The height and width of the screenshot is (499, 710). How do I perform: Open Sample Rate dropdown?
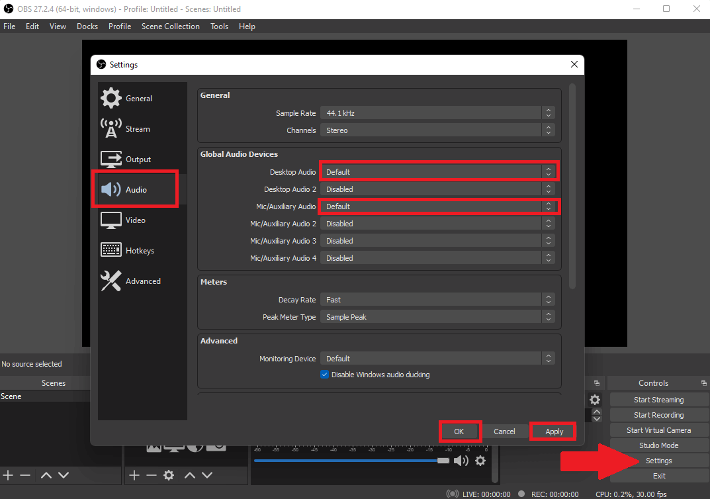(437, 113)
